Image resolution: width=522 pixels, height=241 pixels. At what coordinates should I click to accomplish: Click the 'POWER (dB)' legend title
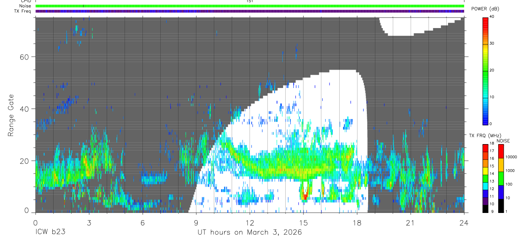(485, 9)
